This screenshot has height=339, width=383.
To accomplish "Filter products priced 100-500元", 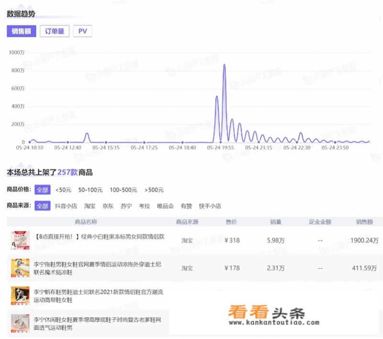I will (124, 190).
